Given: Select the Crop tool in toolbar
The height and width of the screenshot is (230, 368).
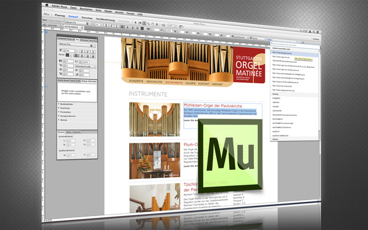Looking at the screenshot, I should (140, 23).
